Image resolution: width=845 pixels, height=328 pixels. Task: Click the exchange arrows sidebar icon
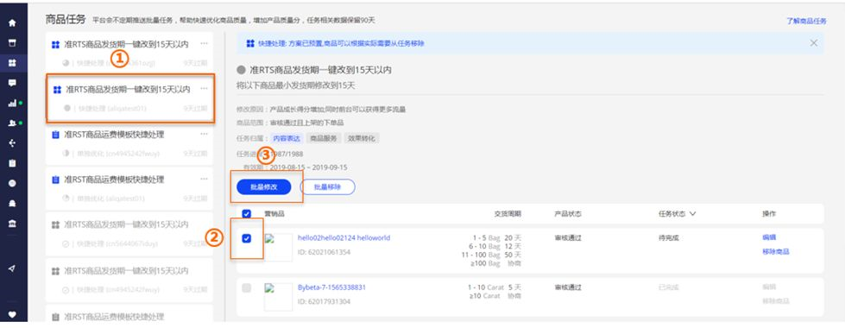click(12, 143)
